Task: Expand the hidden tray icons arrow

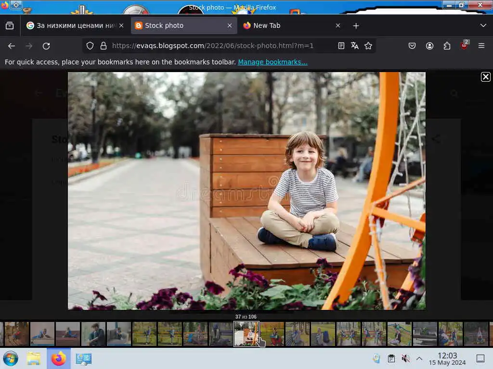Action: click(419, 358)
